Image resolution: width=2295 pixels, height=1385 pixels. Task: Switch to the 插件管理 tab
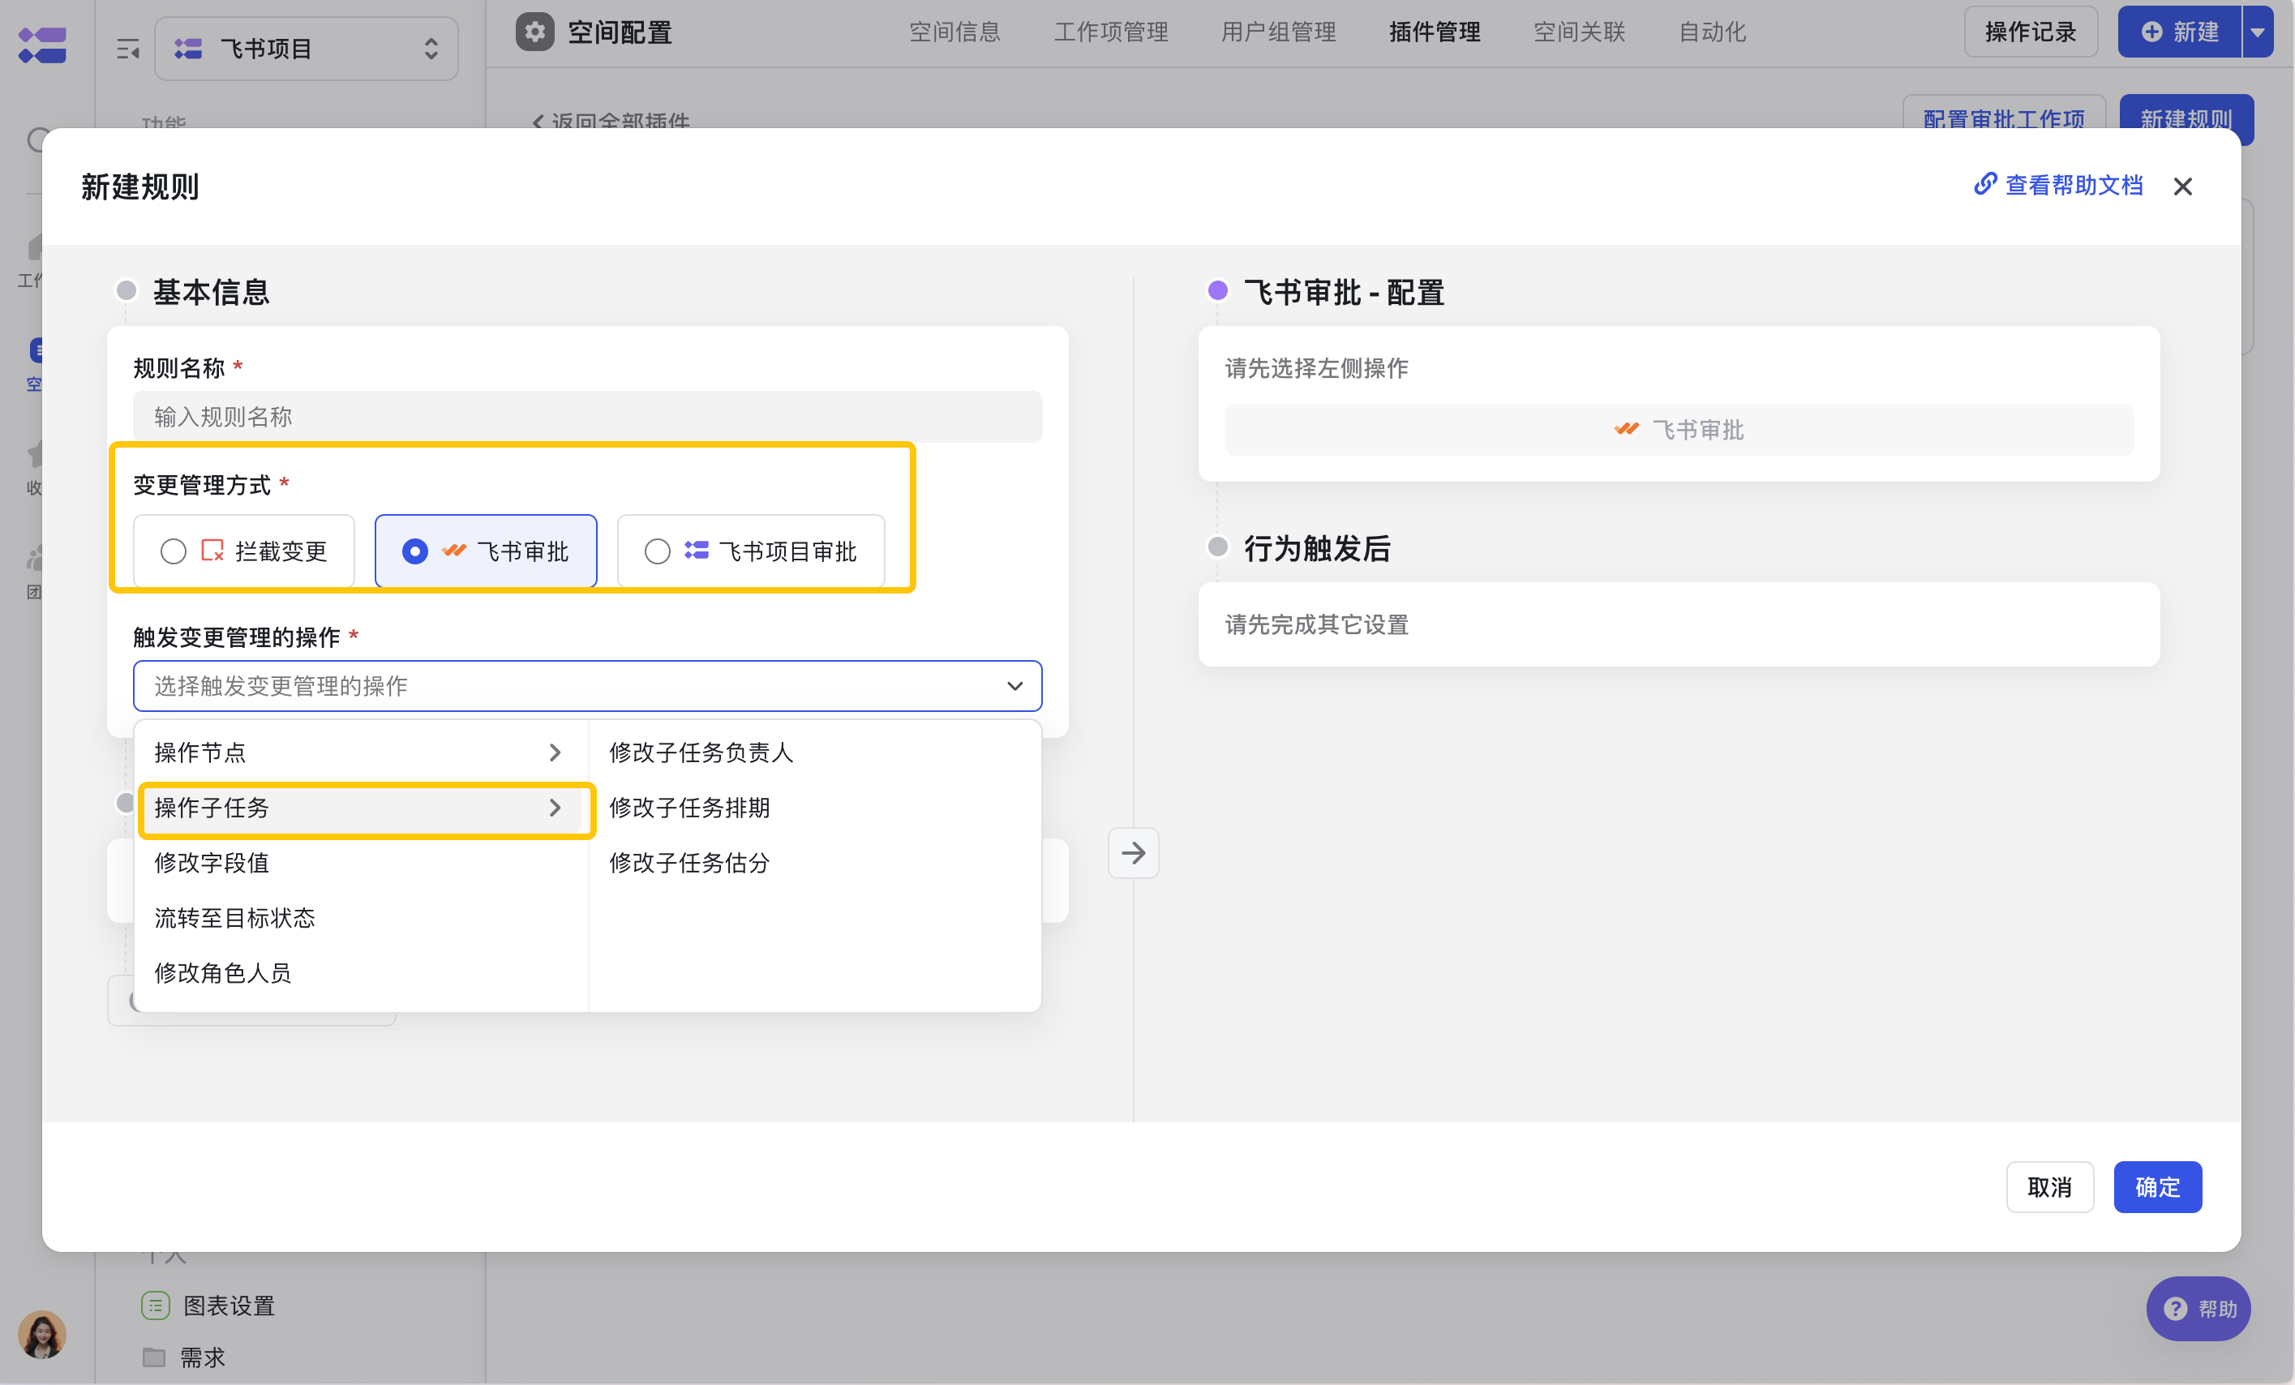[x=1435, y=32]
